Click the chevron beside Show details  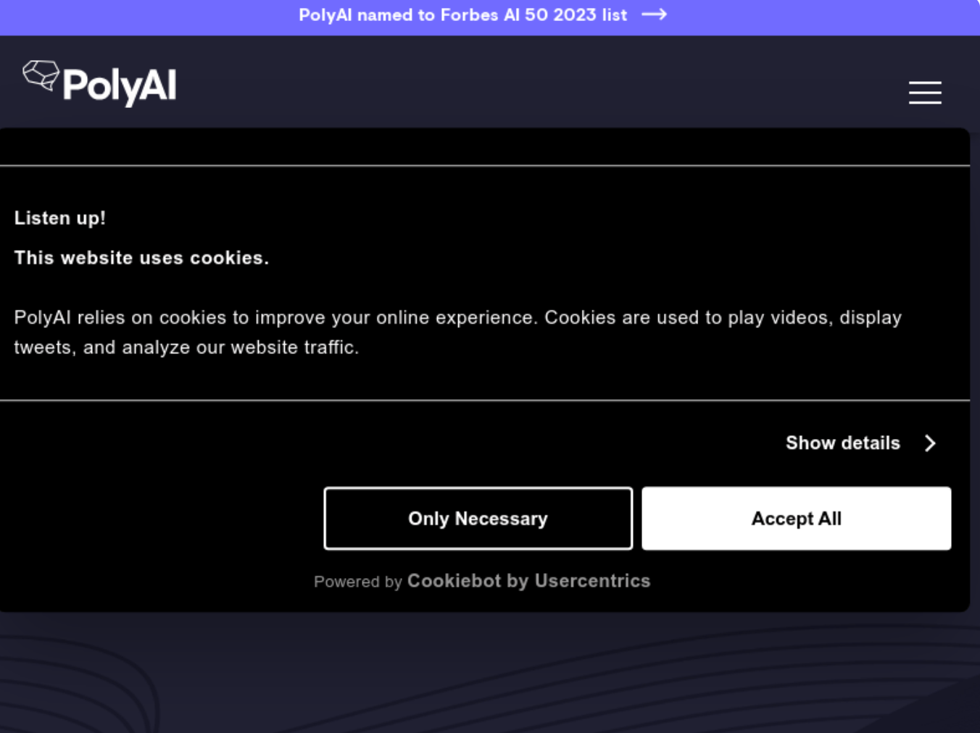(931, 443)
